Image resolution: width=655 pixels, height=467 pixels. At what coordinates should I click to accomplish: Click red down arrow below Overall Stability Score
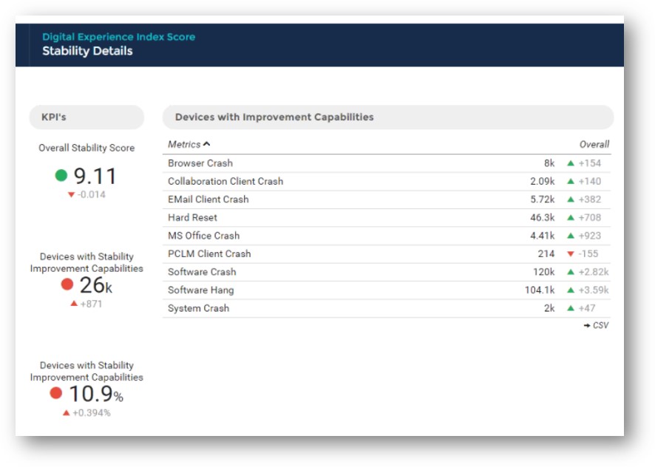(71, 195)
